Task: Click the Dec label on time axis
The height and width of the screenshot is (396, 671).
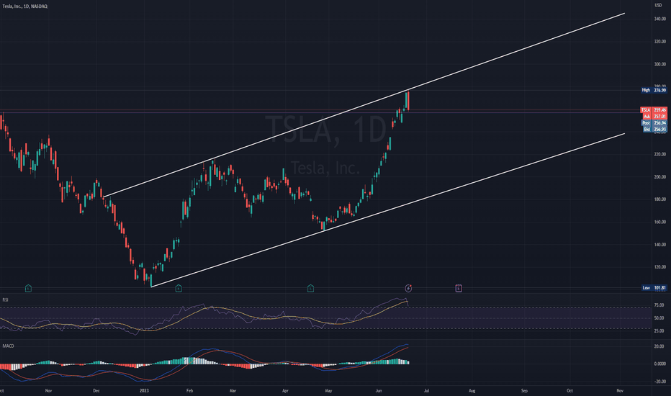Action: [96, 390]
